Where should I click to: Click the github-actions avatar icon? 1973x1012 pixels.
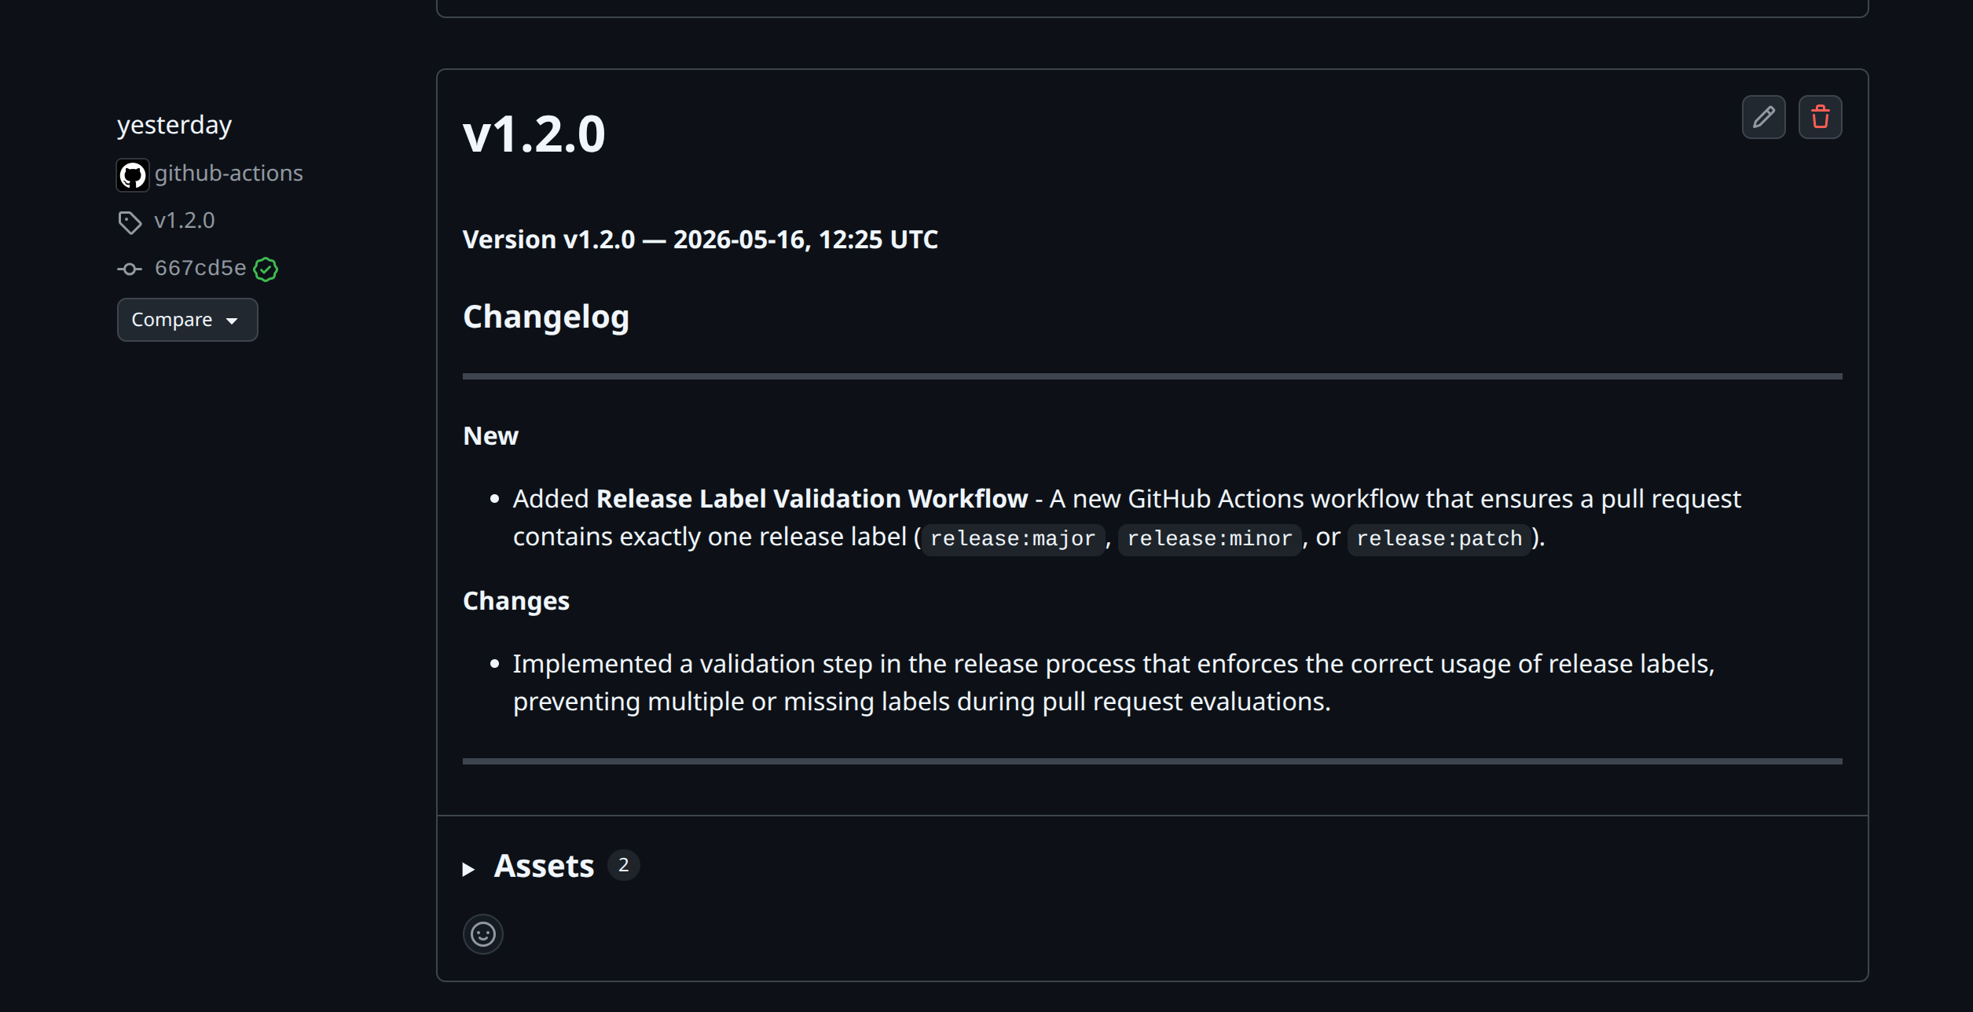tap(133, 174)
